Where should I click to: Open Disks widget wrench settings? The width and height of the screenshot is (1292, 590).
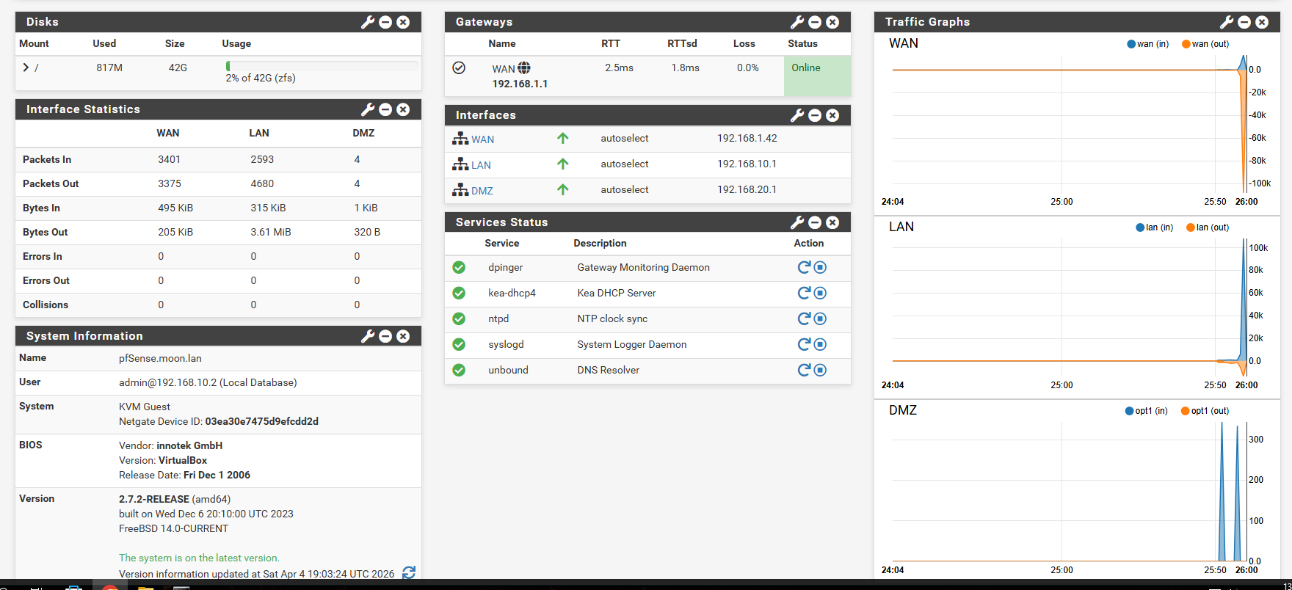[x=368, y=22]
